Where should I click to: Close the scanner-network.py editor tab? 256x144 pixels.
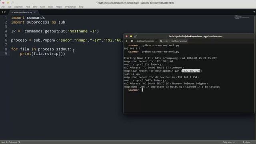point(35,12)
